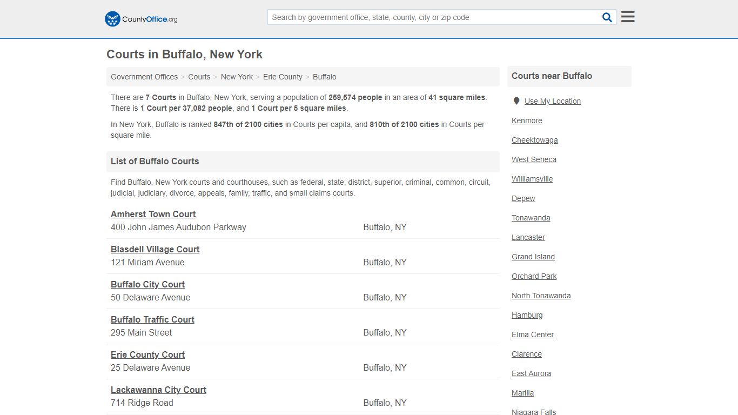This screenshot has height=415, width=738.
Task: Click address 400 John James Audubon Parkway
Action: (178, 227)
